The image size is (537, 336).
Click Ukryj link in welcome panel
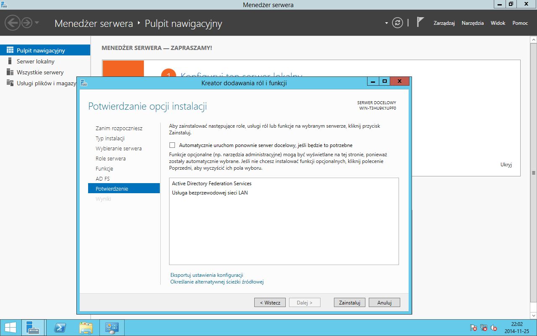(x=506, y=165)
